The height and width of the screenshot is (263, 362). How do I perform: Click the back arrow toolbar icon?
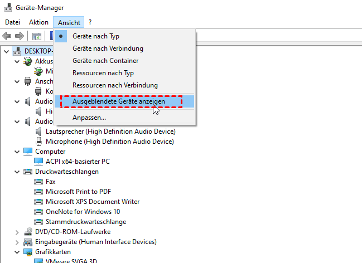coord(7,36)
